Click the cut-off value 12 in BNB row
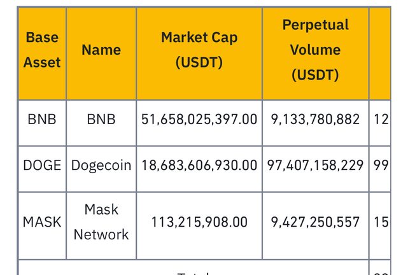The height and width of the screenshot is (275, 408). pos(381,119)
